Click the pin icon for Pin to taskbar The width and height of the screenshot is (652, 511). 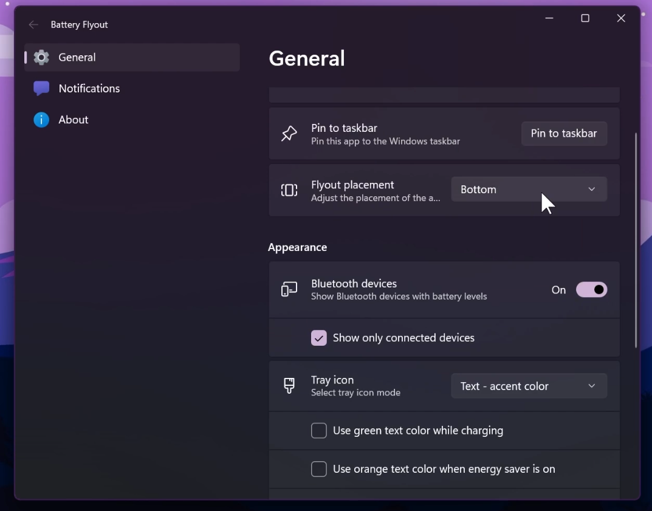(289, 134)
